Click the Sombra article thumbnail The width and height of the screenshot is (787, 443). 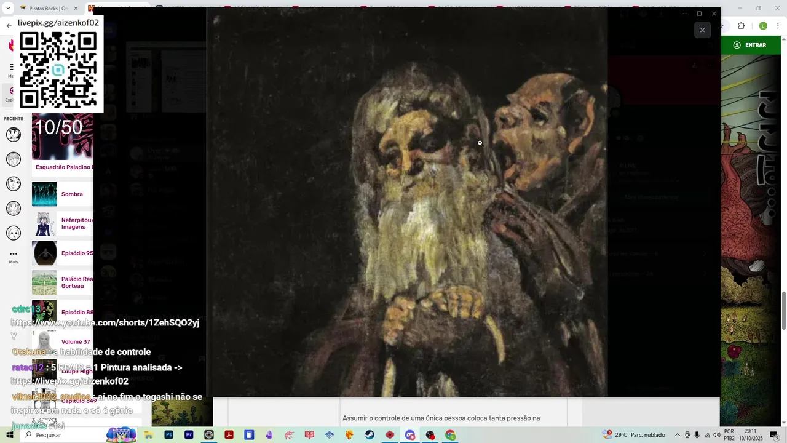(x=44, y=194)
